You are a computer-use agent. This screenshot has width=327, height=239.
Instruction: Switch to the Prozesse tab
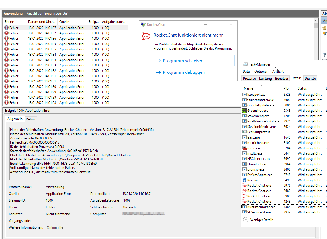click(250, 79)
